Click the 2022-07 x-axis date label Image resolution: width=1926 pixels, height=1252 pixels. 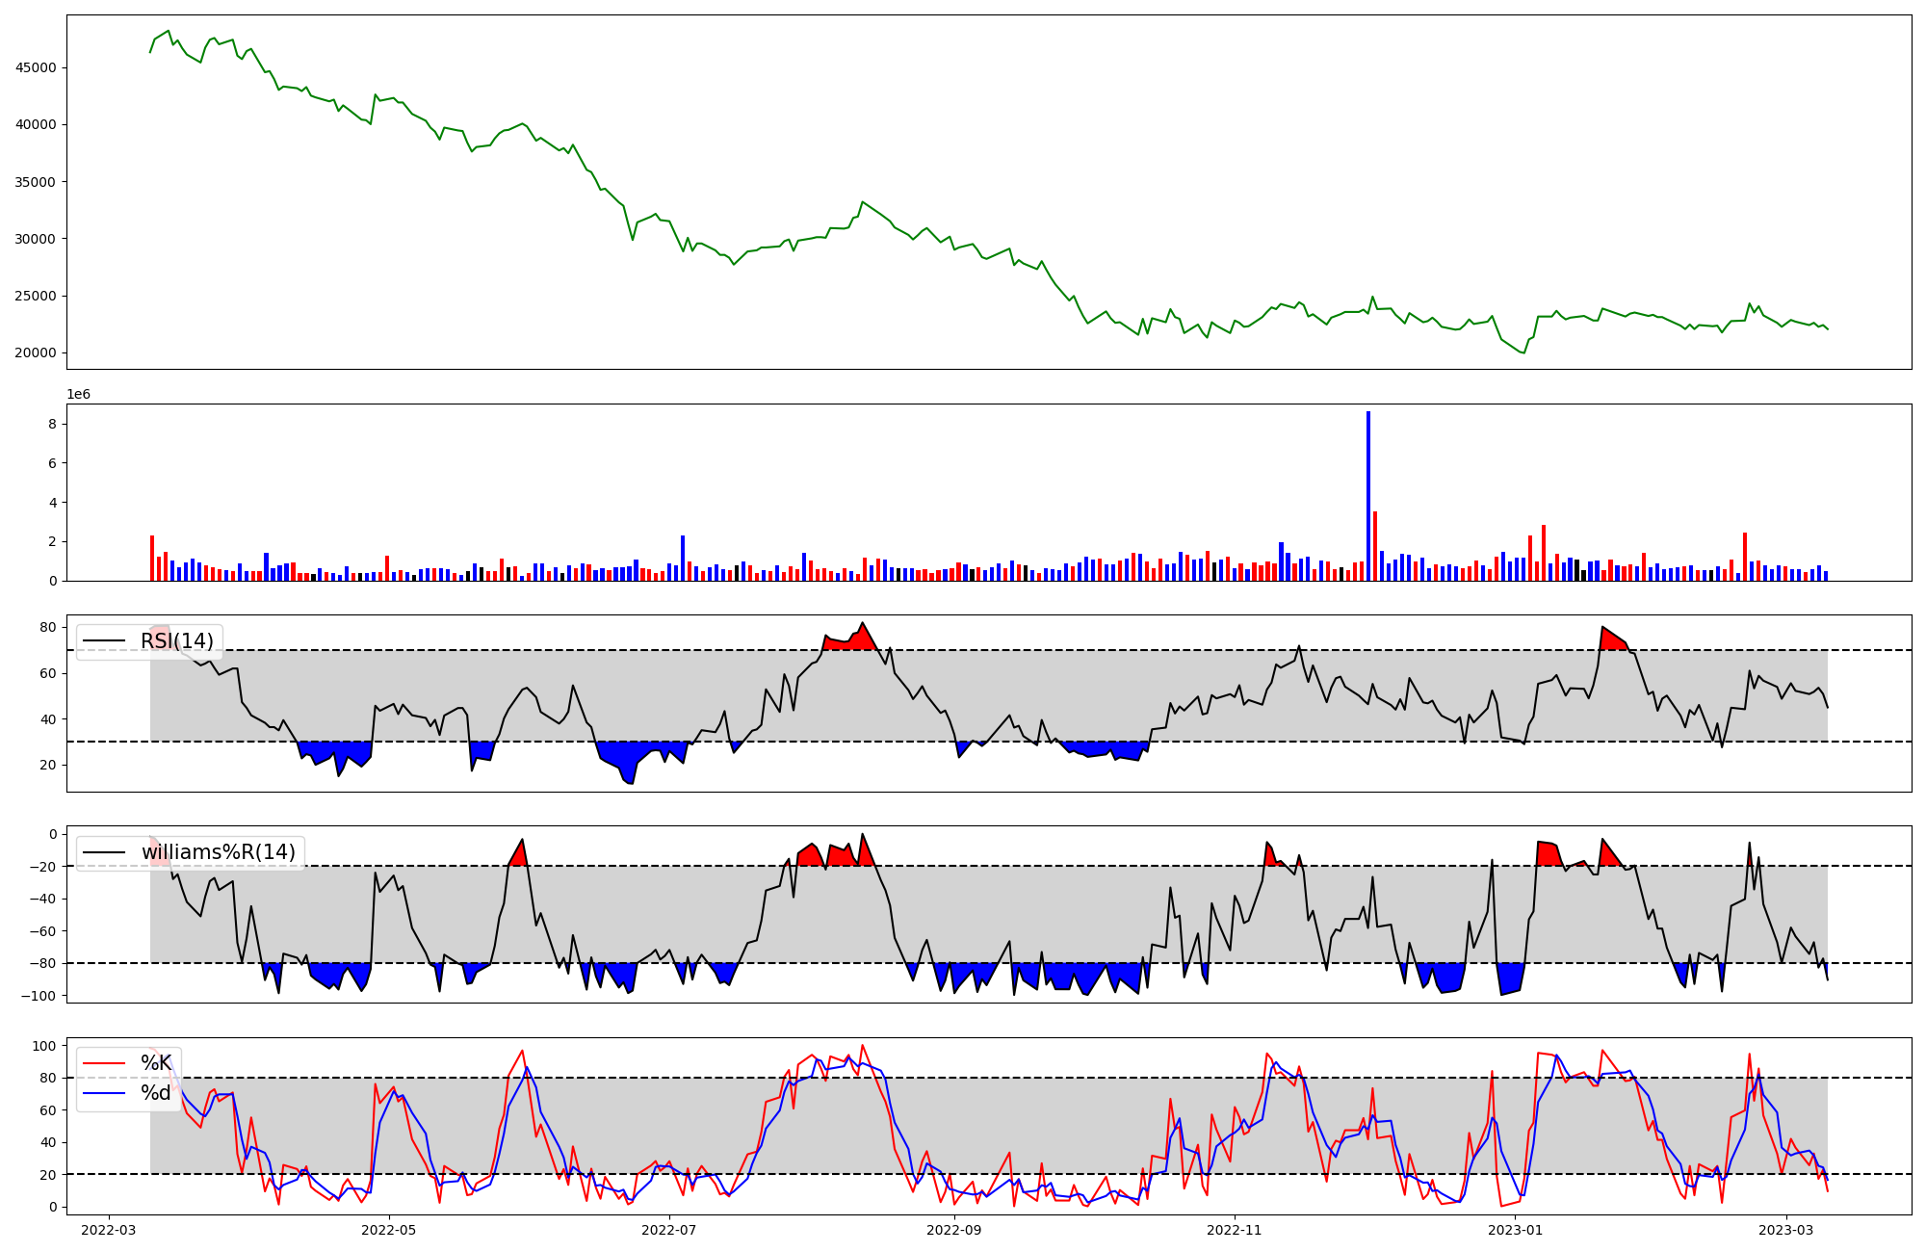[668, 1230]
